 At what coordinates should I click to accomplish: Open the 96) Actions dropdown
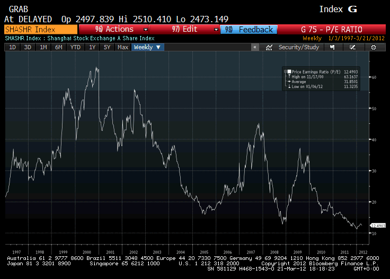[114, 29]
